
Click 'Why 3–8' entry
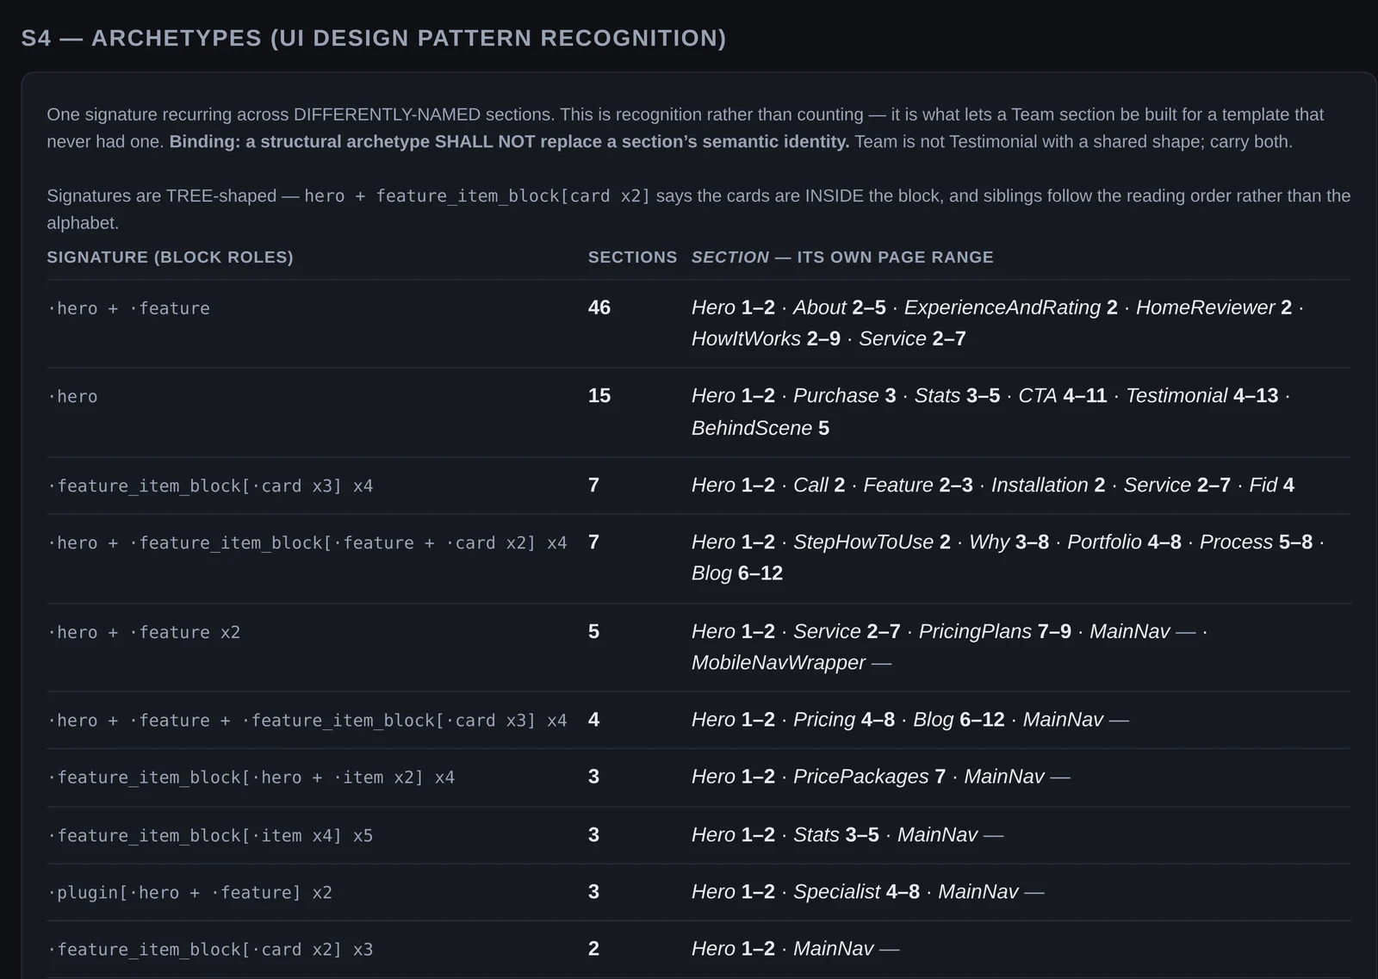(x=1009, y=542)
